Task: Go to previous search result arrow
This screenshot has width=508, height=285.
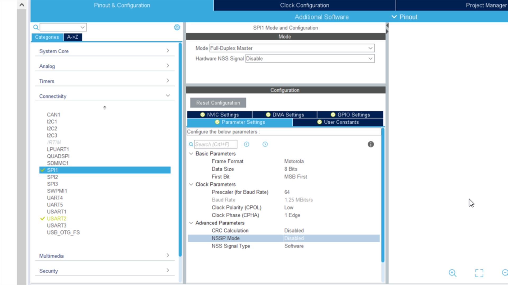Action: (247, 144)
